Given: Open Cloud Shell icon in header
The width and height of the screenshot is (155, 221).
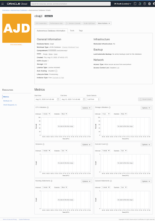Looking at the screenshot, I should point(135,4).
